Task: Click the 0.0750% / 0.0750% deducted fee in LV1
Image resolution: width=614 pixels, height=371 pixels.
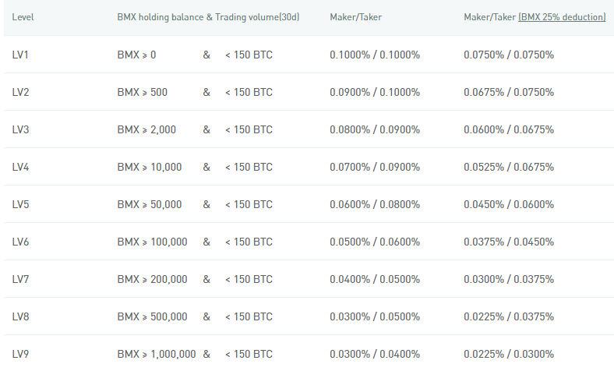Action: (x=509, y=55)
